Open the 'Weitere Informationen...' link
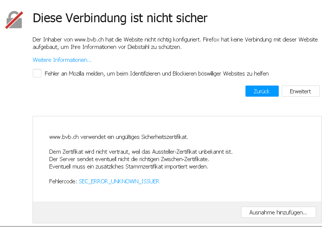The height and width of the screenshot is (227, 322). [62, 60]
